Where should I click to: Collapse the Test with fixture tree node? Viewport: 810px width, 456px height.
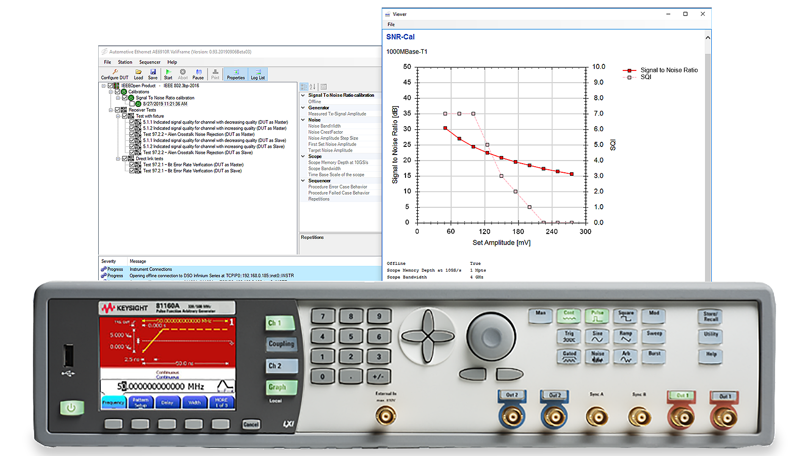(x=118, y=116)
